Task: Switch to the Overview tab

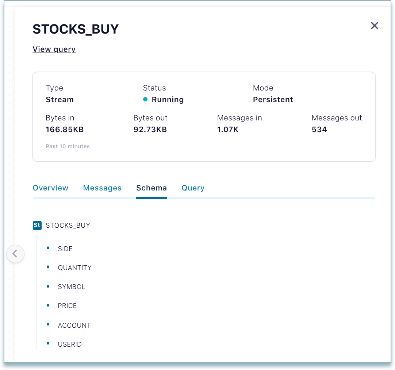Action: 50,188
